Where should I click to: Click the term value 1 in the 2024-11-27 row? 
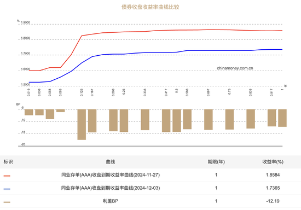(x=216, y=174)
